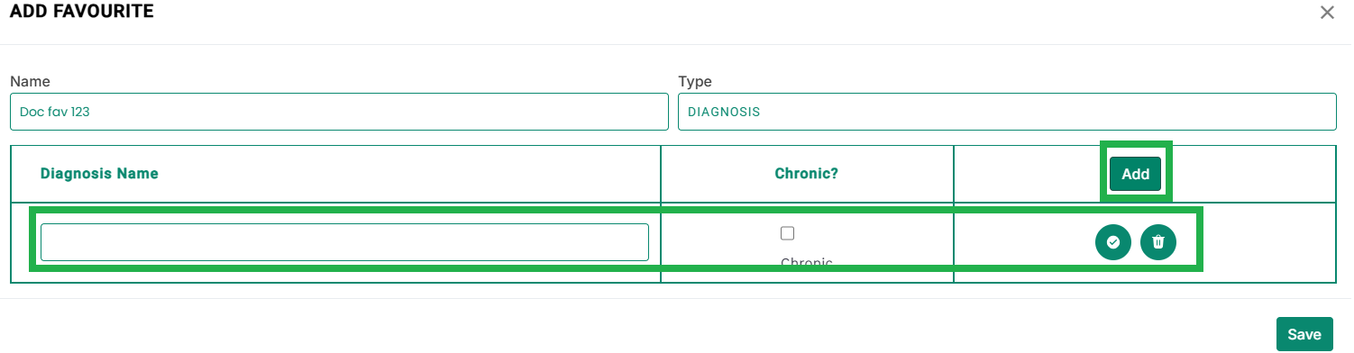Click the round green bin action button
1354x353 pixels.
[1158, 242]
